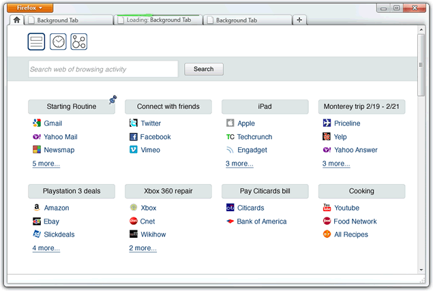Click the Twitter icon

pos(134,123)
